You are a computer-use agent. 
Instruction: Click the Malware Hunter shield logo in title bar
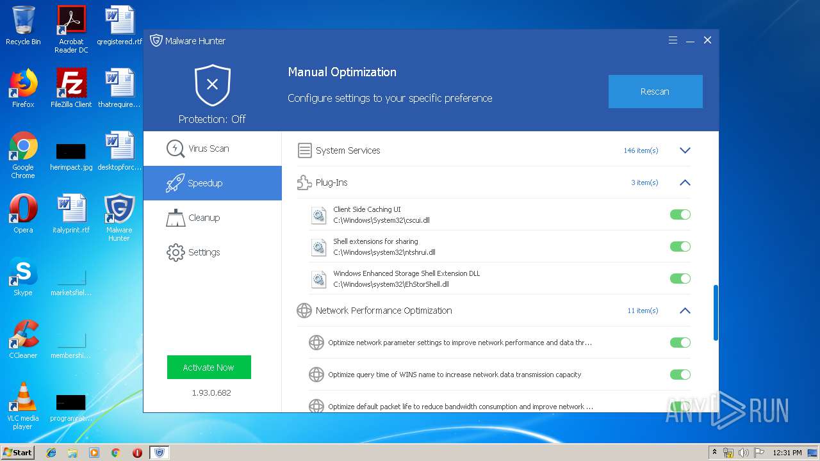tap(156, 40)
